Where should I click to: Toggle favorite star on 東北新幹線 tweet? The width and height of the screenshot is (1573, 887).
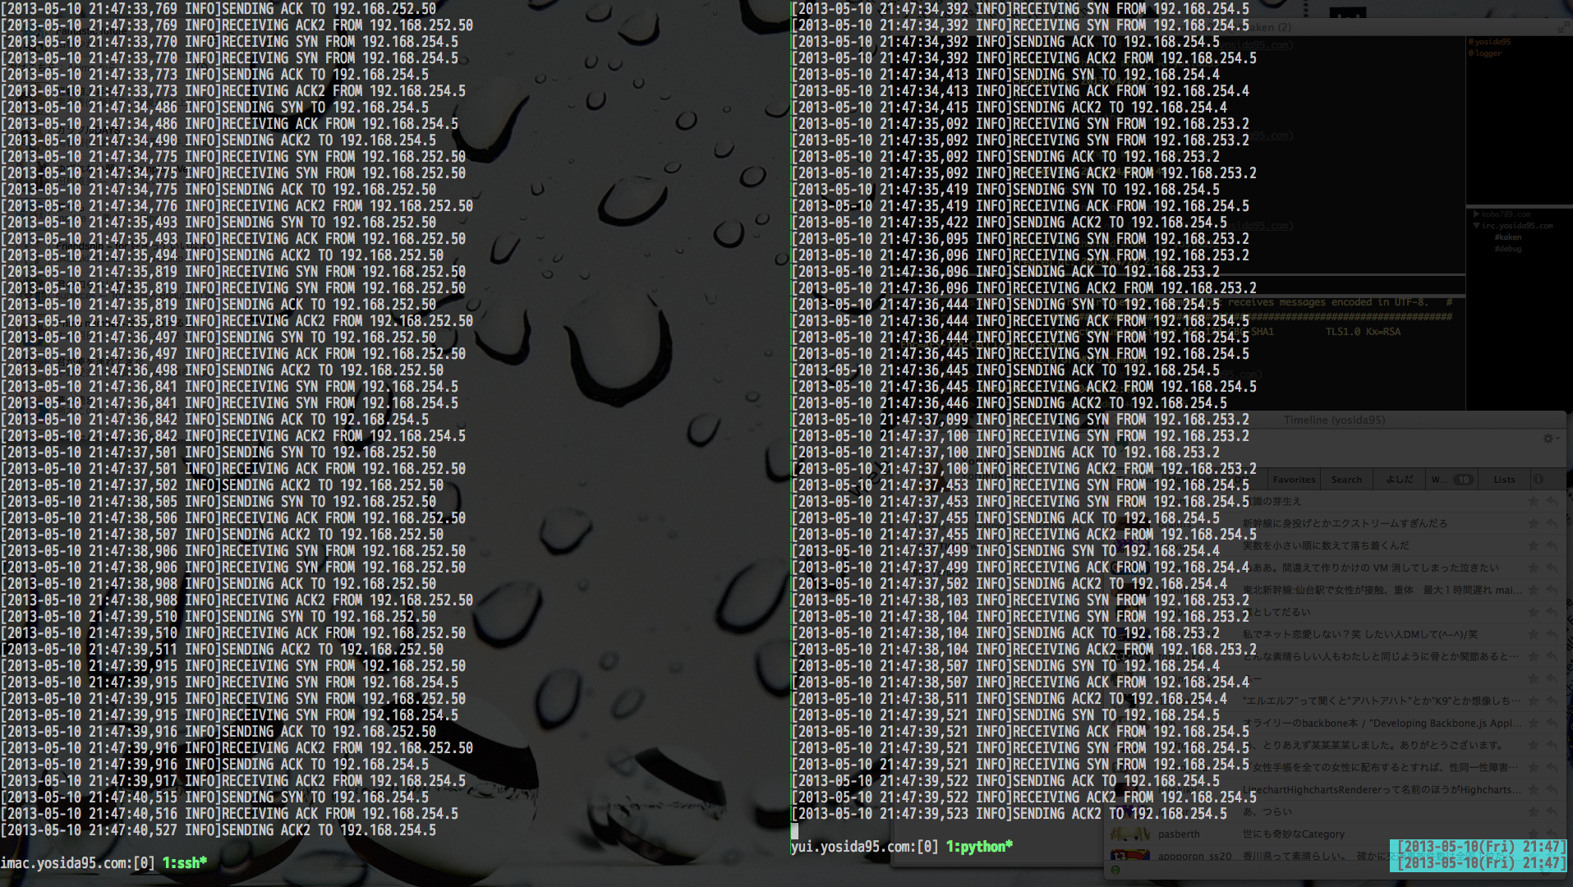pos(1533,590)
